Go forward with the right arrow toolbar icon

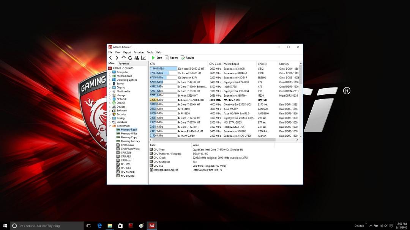coord(117,58)
